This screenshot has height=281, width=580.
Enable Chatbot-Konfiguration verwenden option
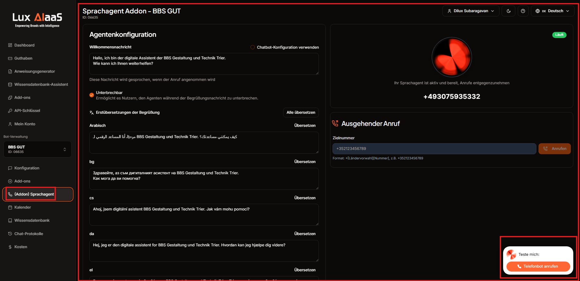[253, 47]
